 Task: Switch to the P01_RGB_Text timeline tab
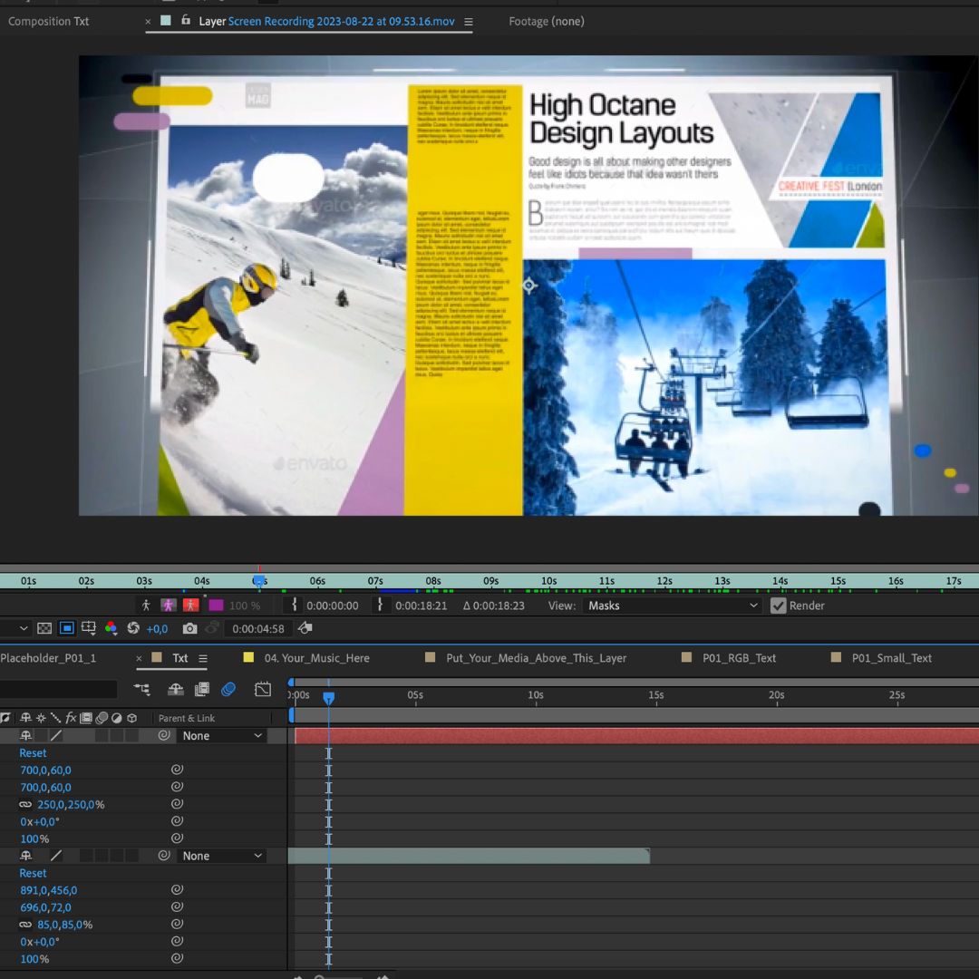click(739, 658)
